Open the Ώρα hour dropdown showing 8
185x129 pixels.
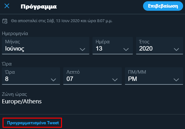tap(31, 76)
